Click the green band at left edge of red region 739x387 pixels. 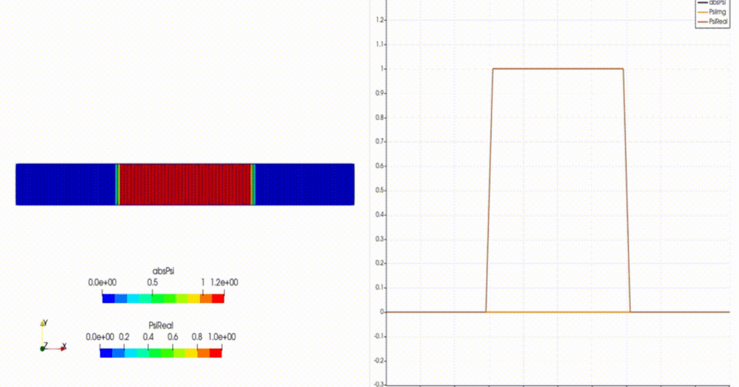click(x=117, y=184)
